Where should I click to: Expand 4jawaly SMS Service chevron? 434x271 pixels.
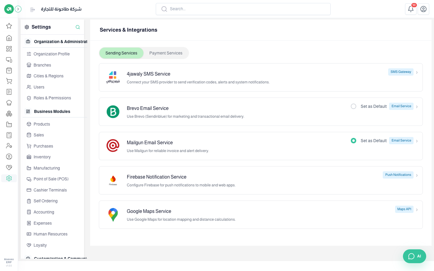(417, 72)
